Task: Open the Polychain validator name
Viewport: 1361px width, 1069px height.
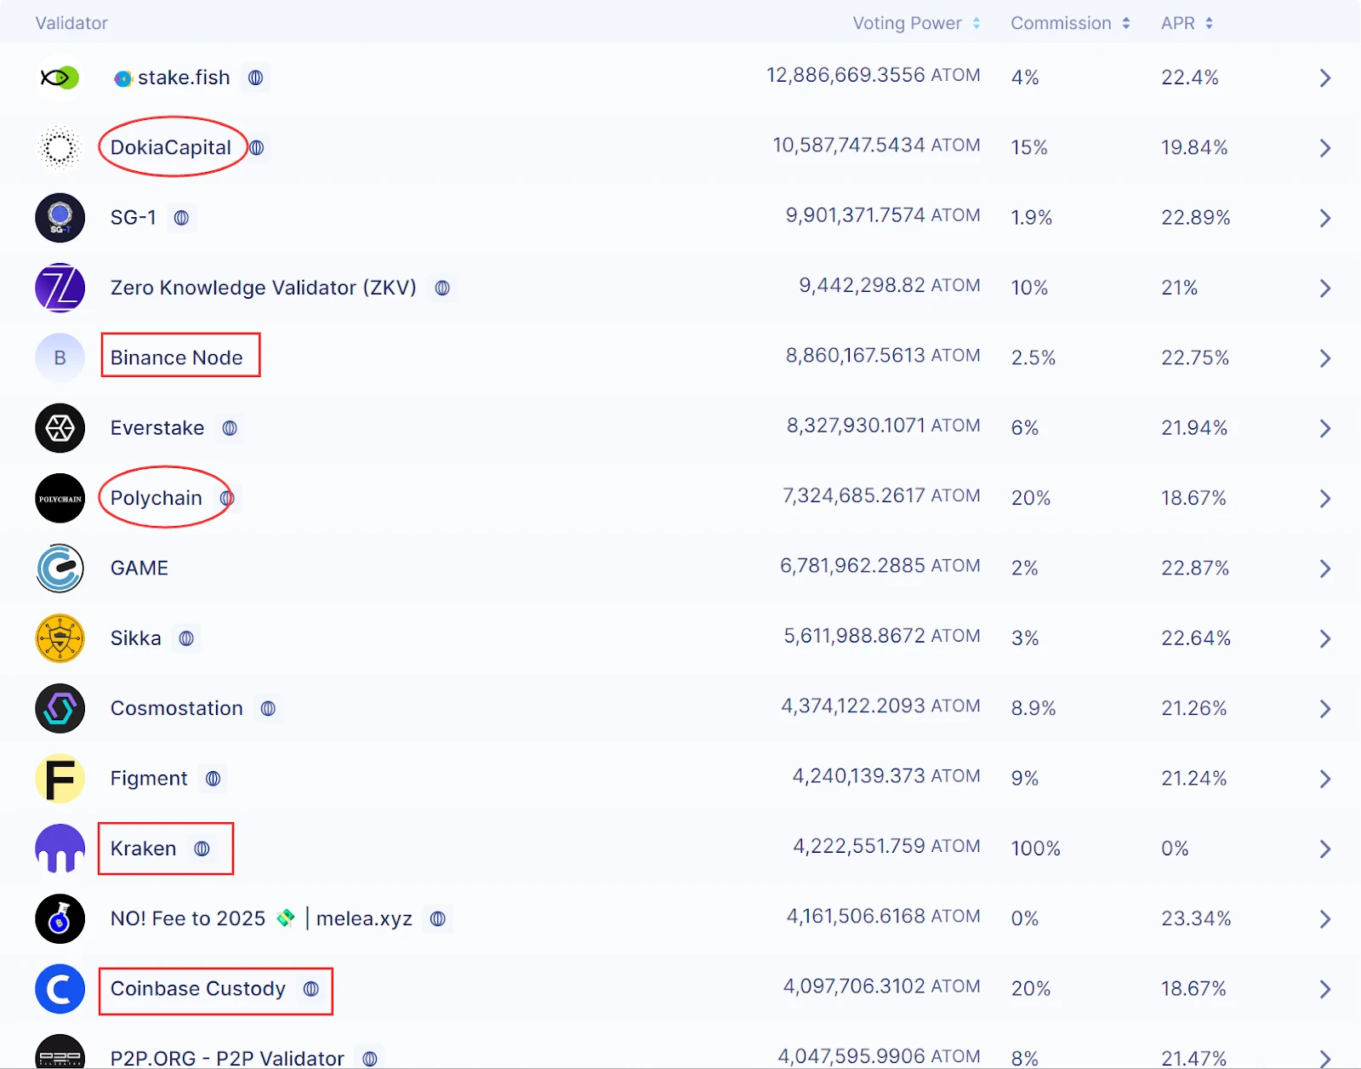Action: [x=157, y=498]
